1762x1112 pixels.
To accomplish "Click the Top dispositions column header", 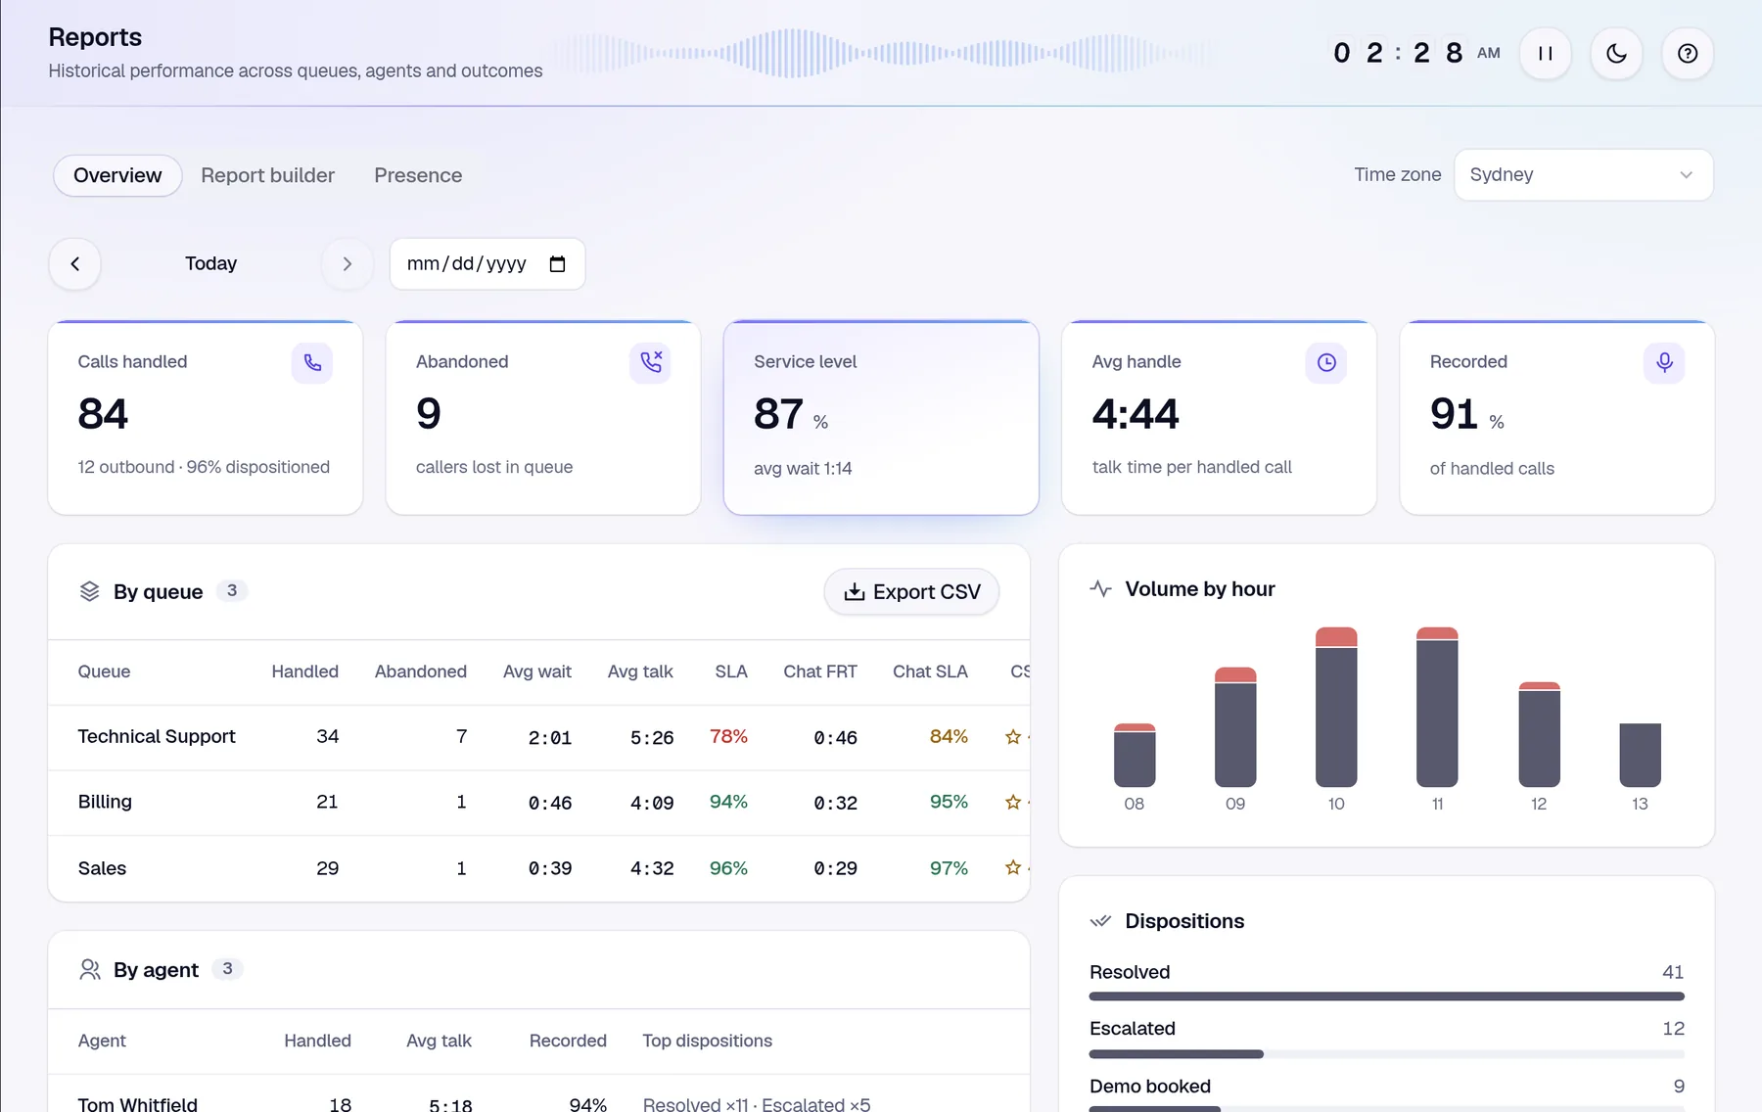I will point(708,1042).
